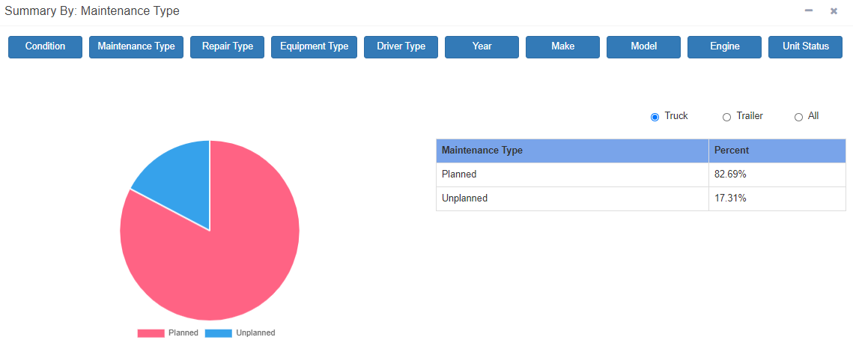Viewport: 853px width, 349px height.
Task: Click the Percent column header
Action: click(x=777, y=151)
